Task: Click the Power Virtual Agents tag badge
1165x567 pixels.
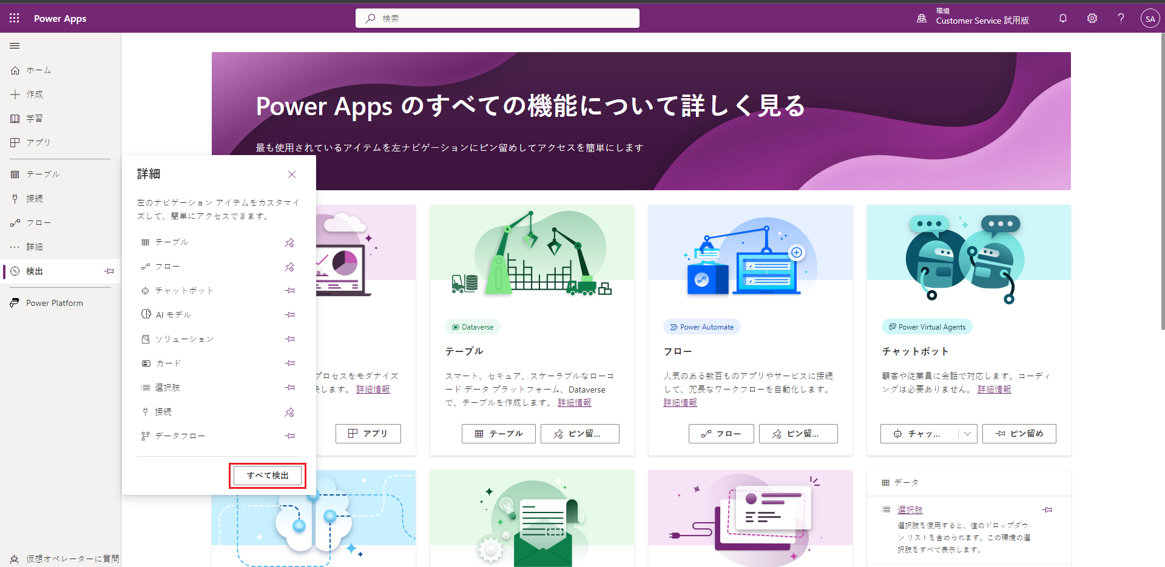Action: [x=927, y=327]
